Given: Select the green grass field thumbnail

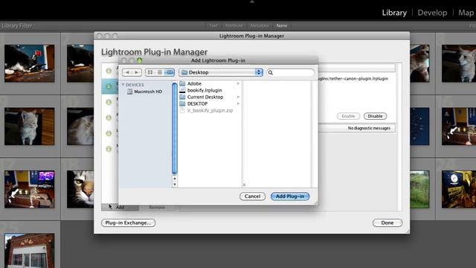Looking at the screenshot, I should 419,189.
